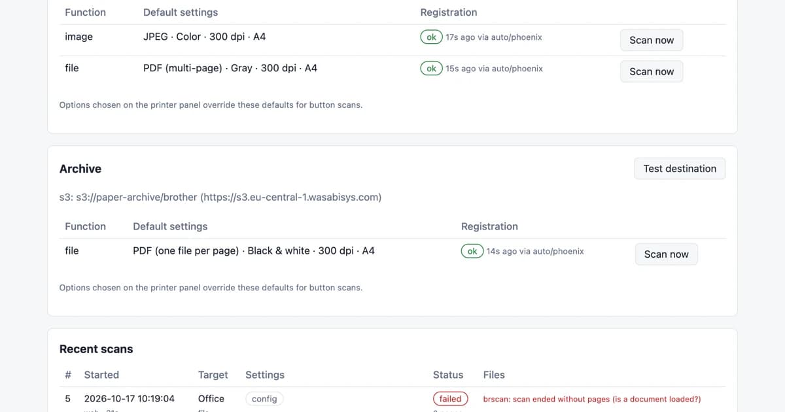Click the Target column header
Screen dimensions: 785x412
tap(213, 375)
